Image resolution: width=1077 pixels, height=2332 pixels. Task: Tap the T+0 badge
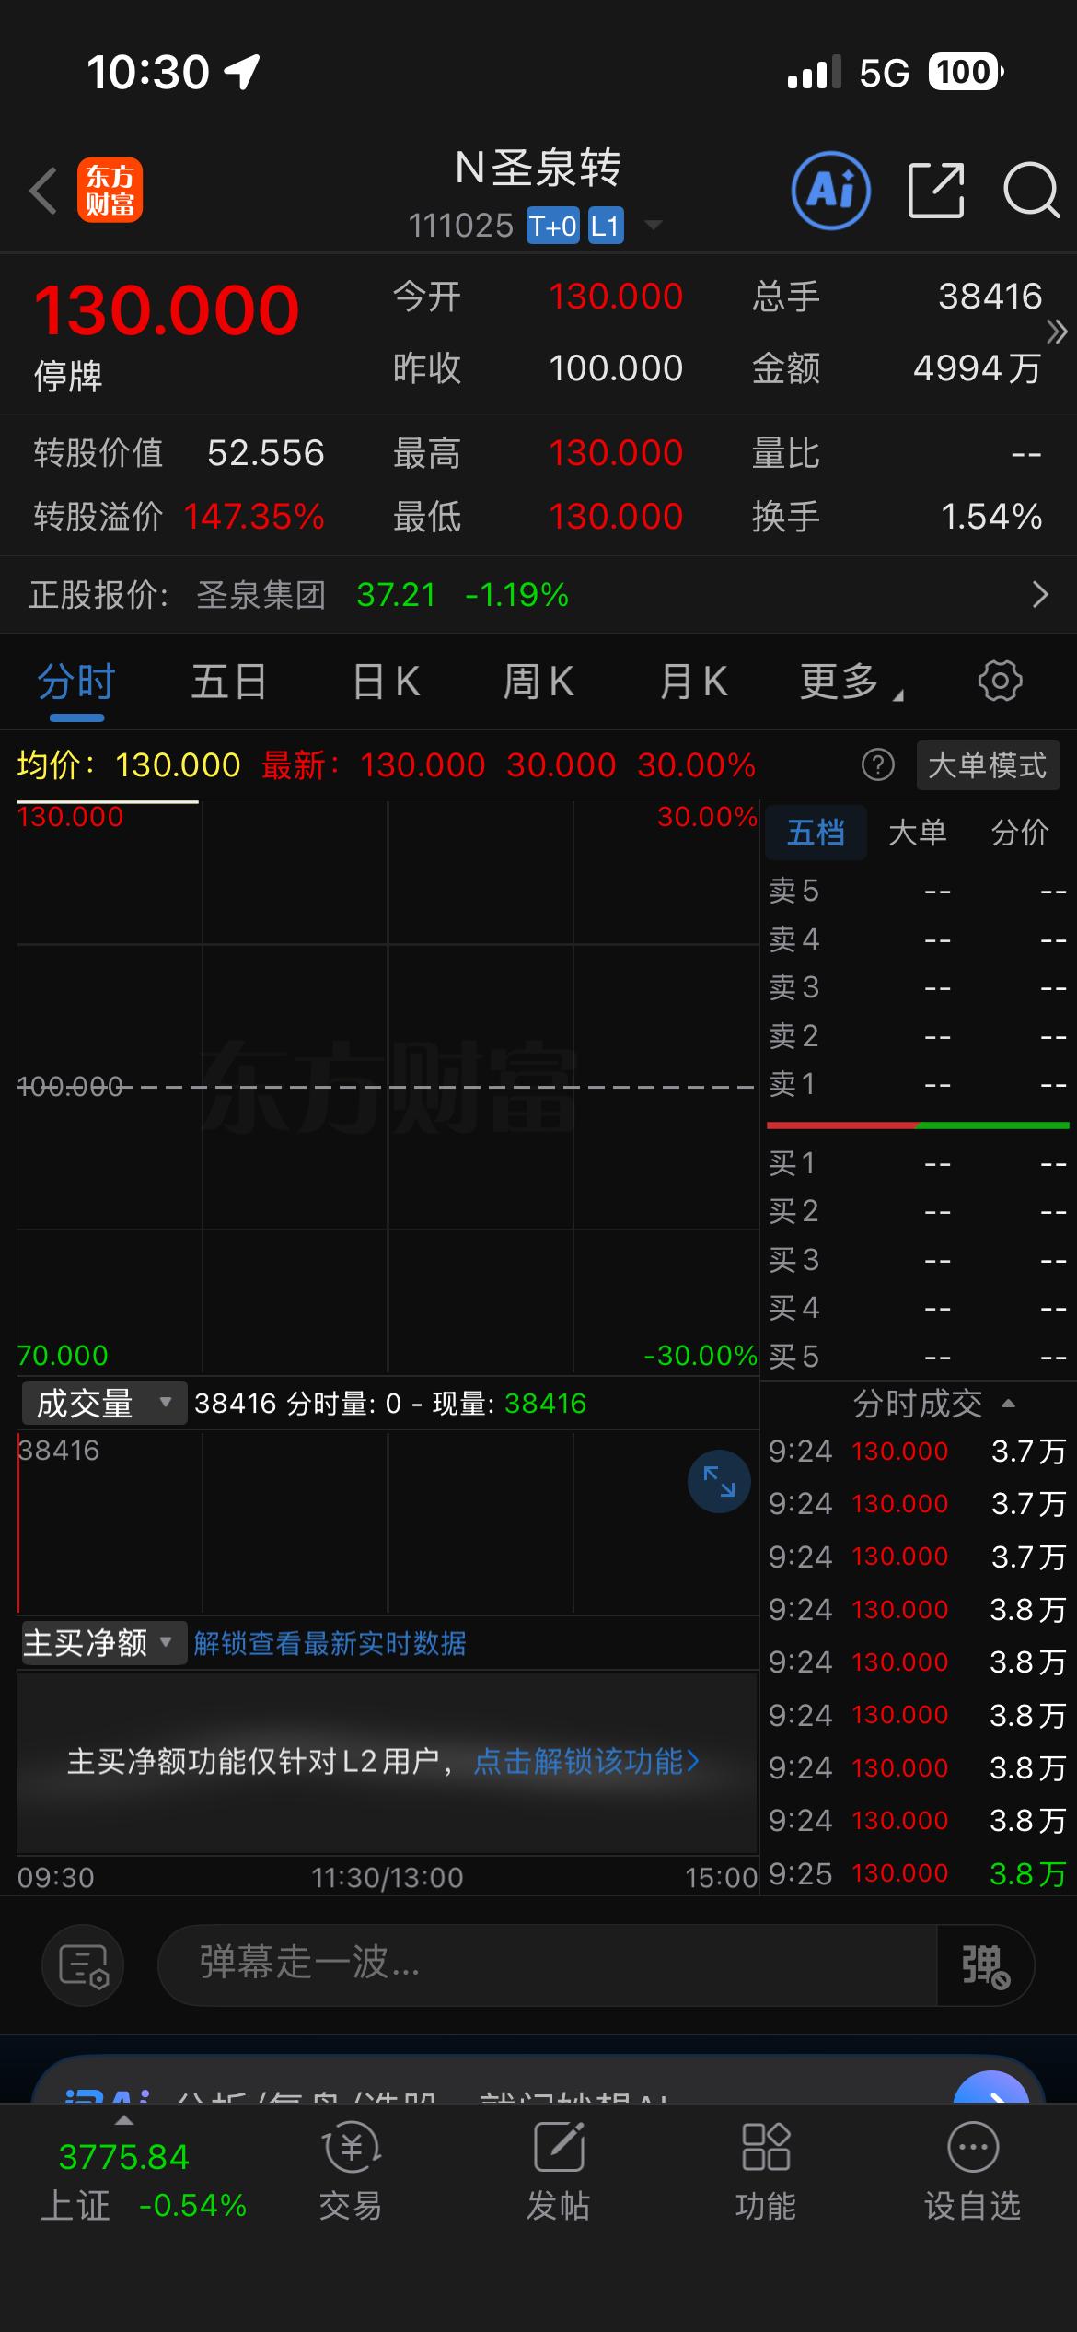point(552,226)
